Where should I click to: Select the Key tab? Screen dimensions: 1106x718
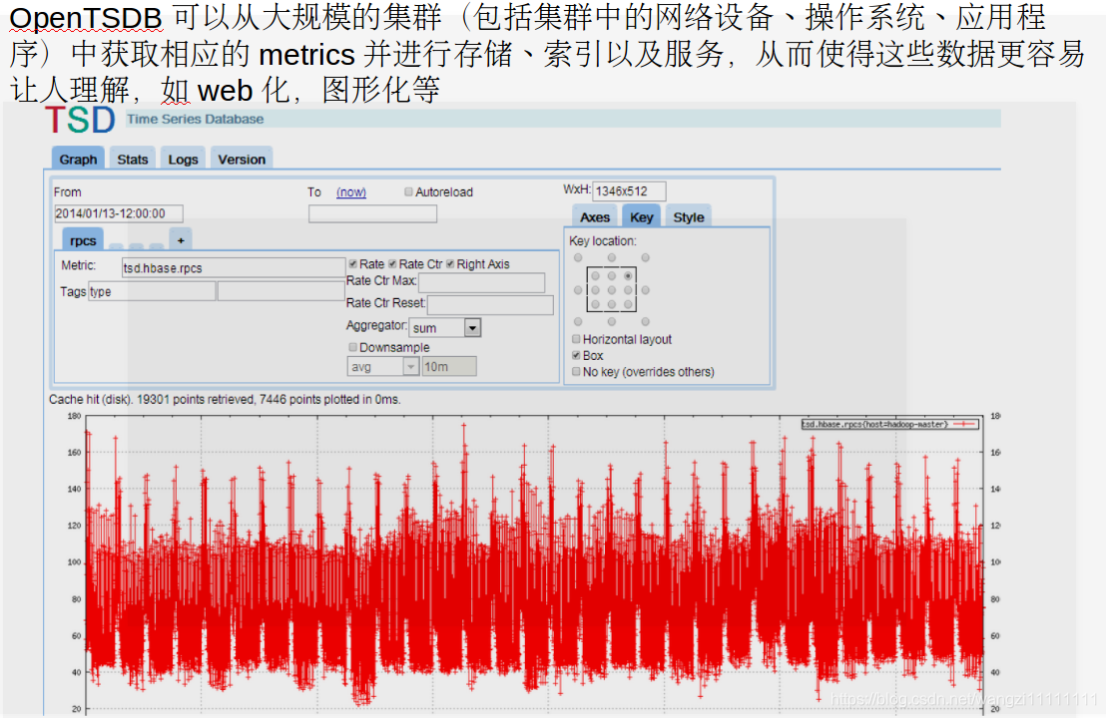[x=641, y=217]
